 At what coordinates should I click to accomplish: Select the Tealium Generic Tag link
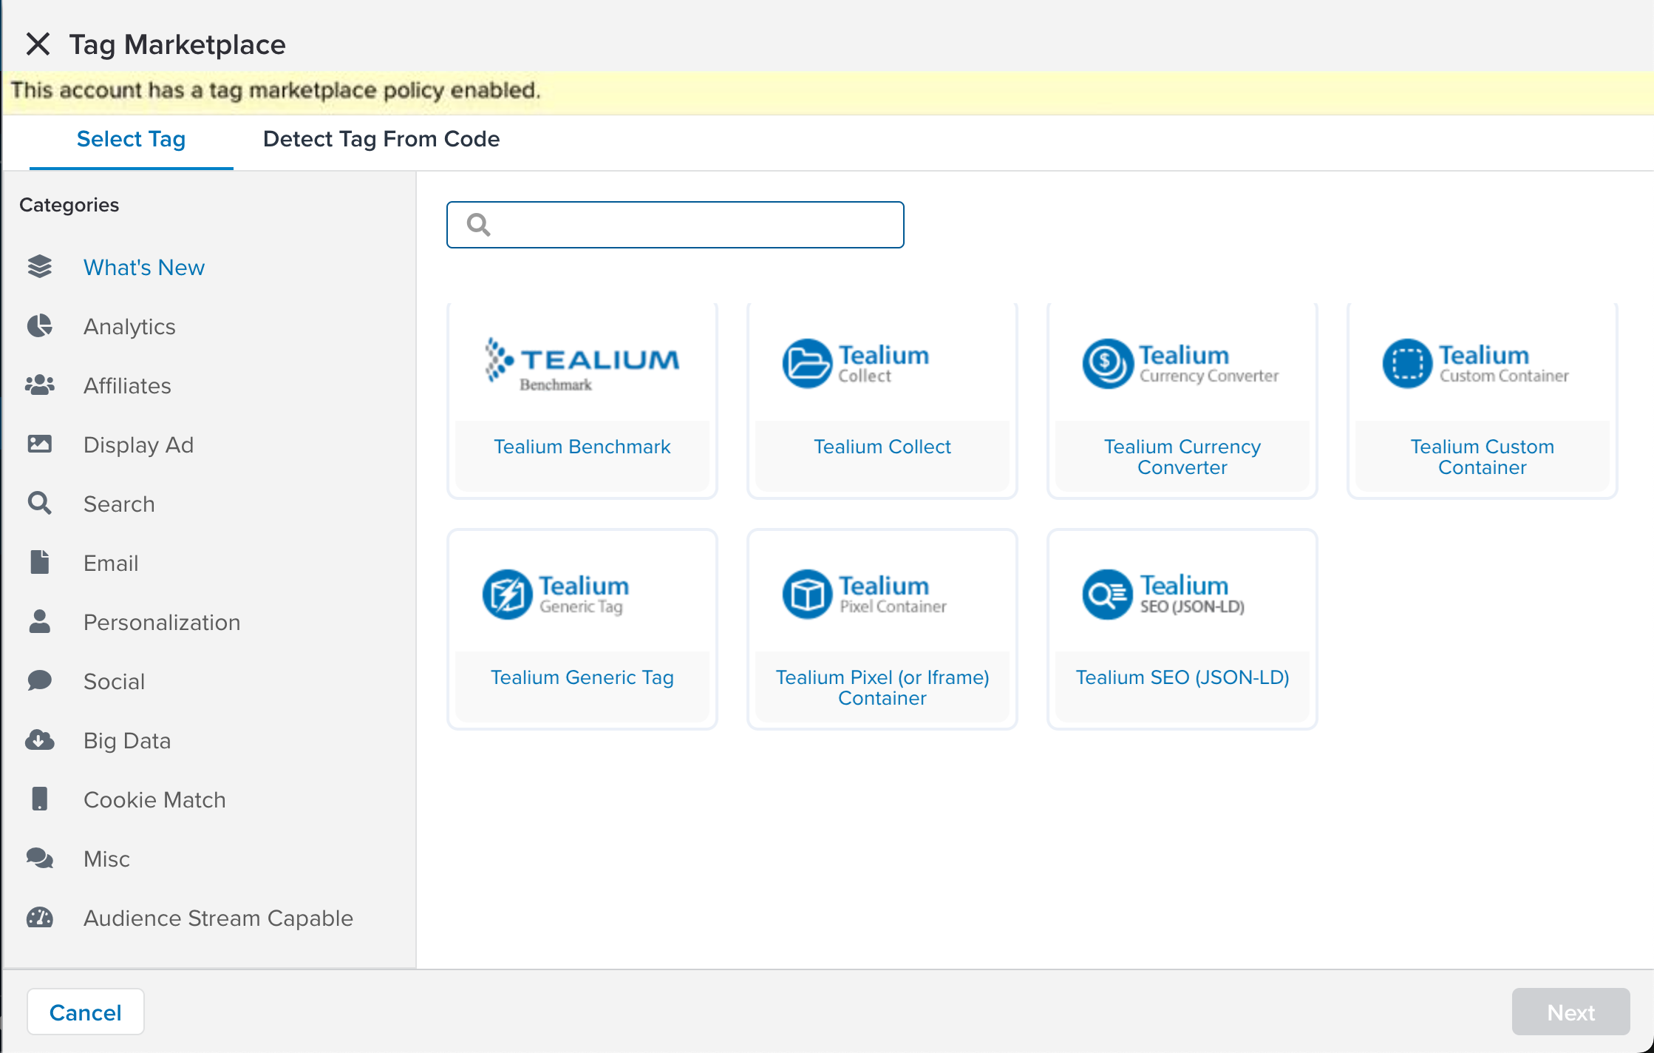pyautogui.click(x=582, y=677)
